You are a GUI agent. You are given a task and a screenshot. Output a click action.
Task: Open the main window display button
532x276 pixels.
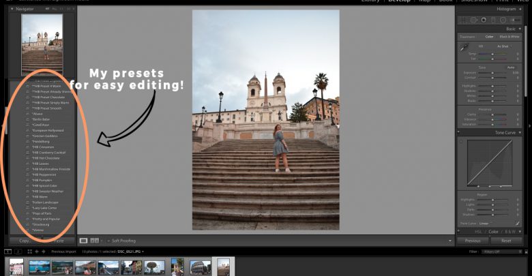pos(8,251)
